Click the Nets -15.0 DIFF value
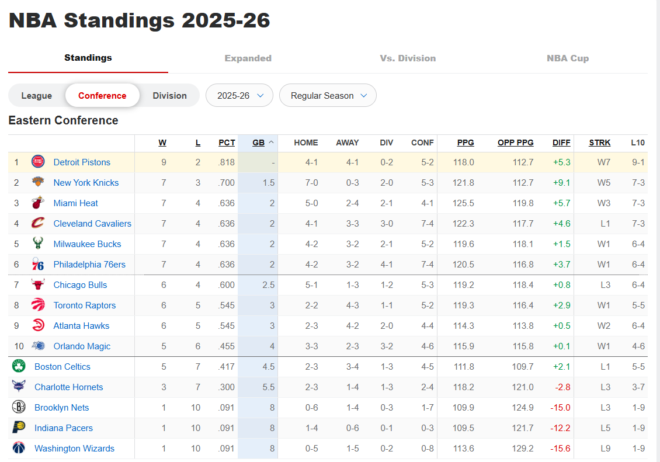 click(x=560, y=407)
